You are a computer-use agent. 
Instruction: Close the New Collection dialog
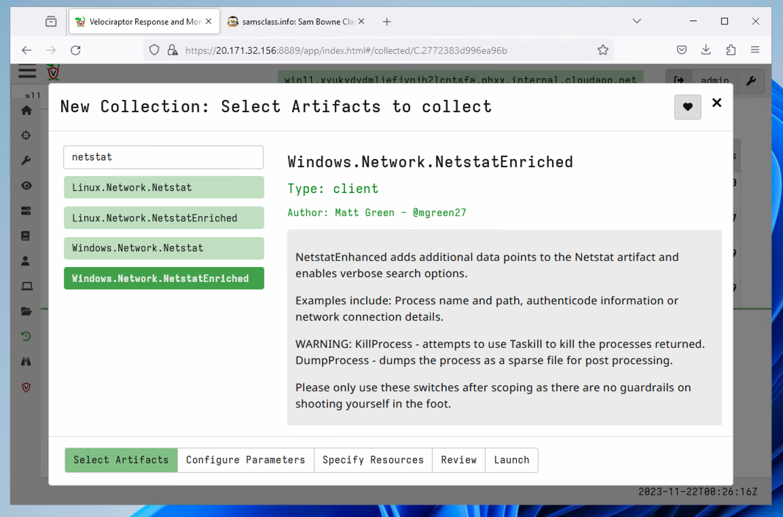point(716,103)
